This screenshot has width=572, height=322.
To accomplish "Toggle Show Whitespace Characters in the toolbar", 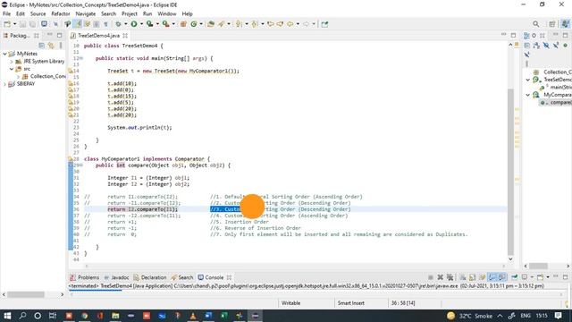I will coord(105,24).
